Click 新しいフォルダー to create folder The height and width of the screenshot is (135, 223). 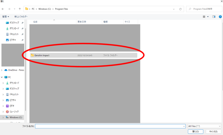(21, 17)
